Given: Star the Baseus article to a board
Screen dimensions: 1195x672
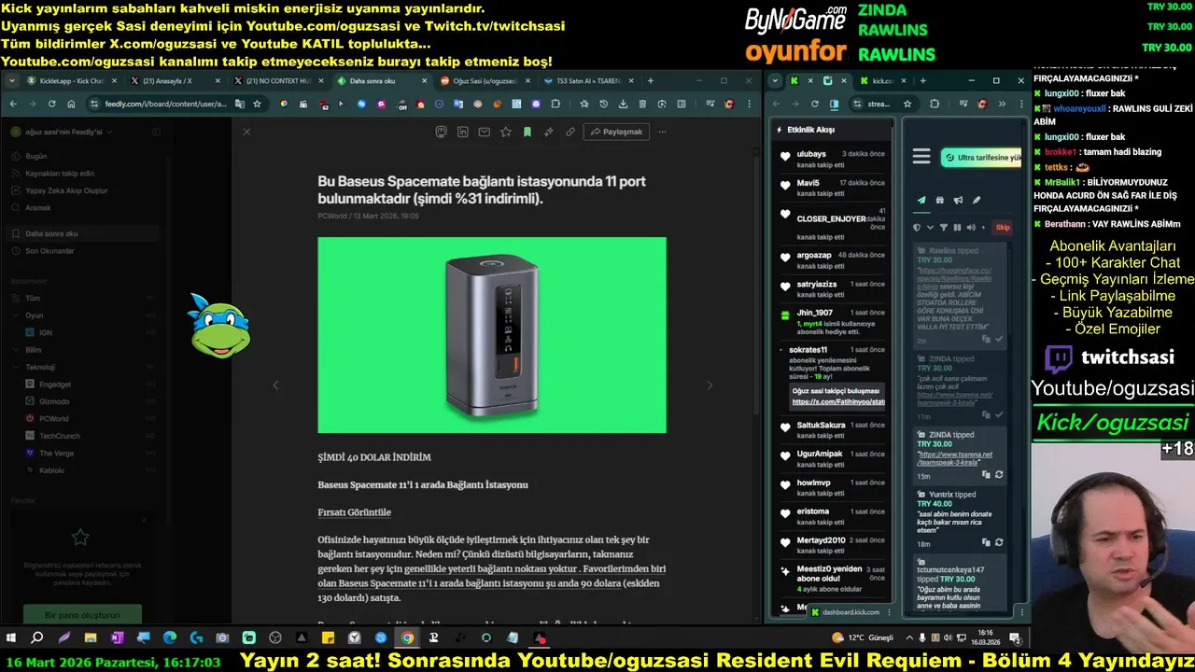Looking at the screenshot, I should (506, 132).
